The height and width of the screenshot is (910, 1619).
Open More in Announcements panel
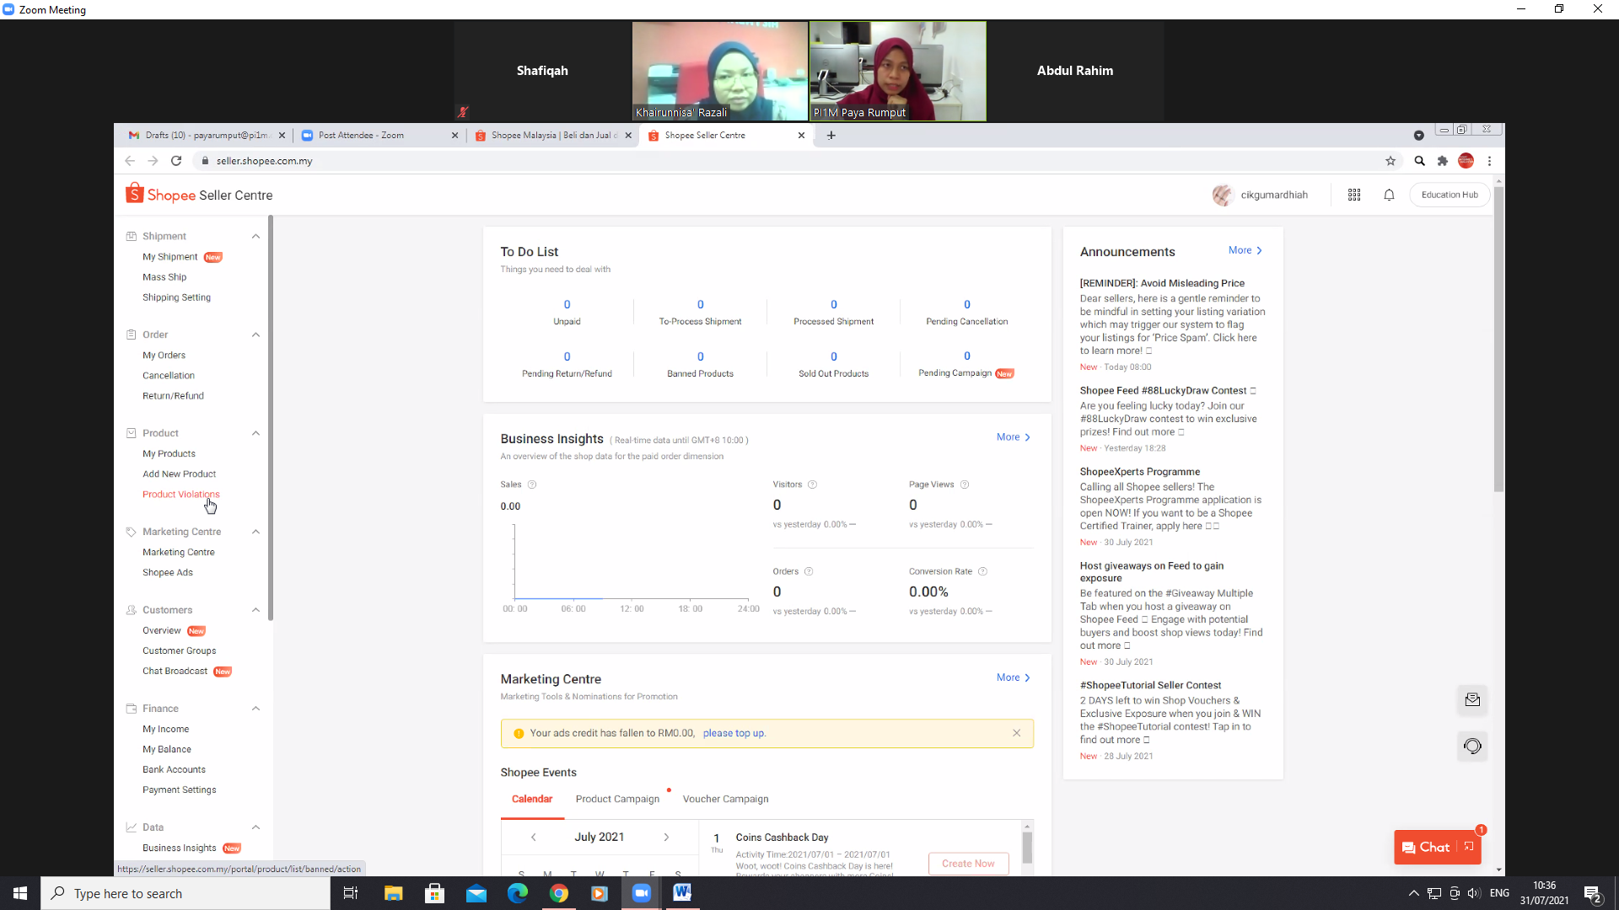[x=1245, y=250]
